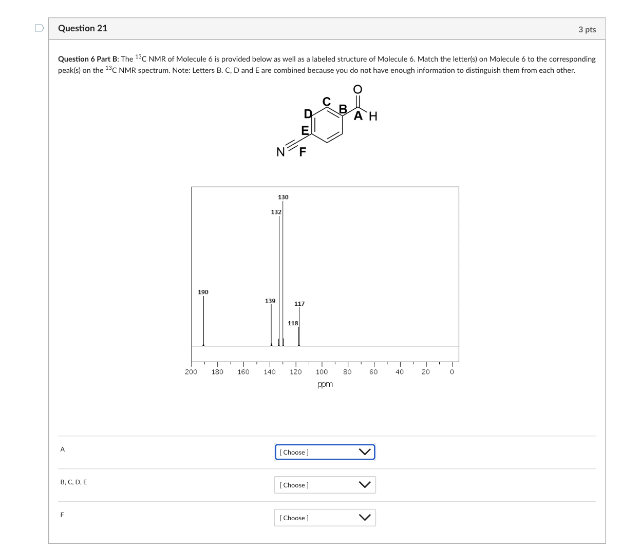
Task: Click the ppm axis label on the spectrum
Action: (x=325, y=384)
